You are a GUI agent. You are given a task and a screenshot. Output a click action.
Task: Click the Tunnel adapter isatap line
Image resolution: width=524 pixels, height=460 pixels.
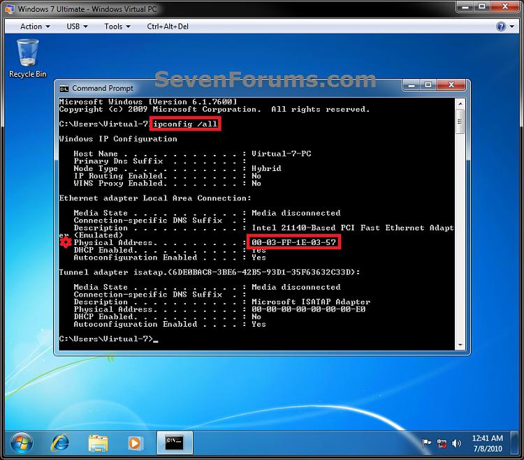(x=209, y=272)
